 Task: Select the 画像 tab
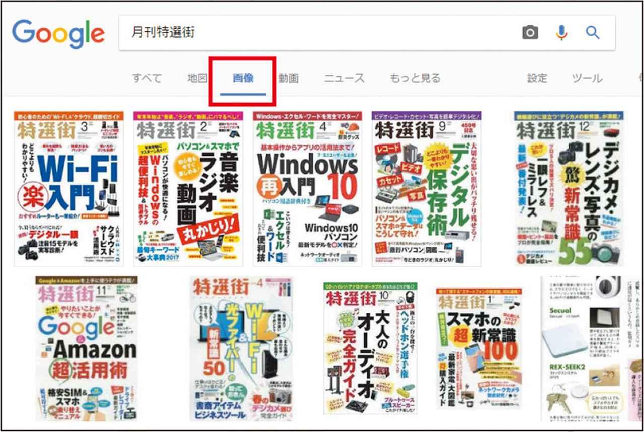pos(243,78)
